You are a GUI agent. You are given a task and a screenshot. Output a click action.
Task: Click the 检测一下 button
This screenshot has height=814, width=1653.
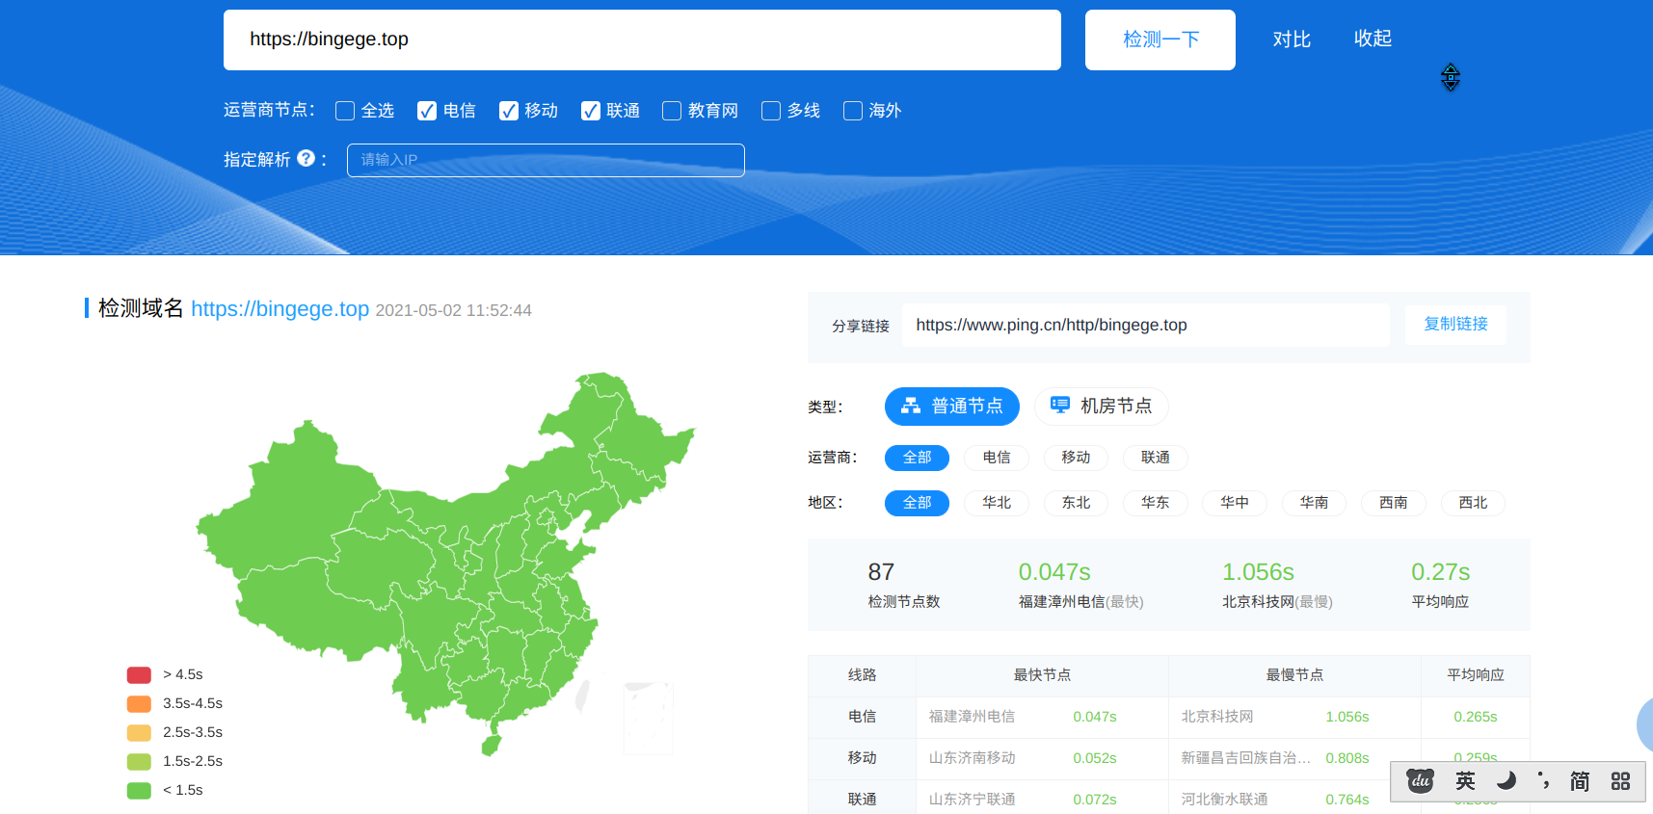coord(1160,39)
